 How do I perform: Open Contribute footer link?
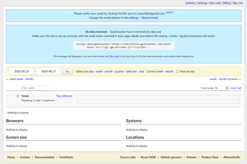click(66, 157)
